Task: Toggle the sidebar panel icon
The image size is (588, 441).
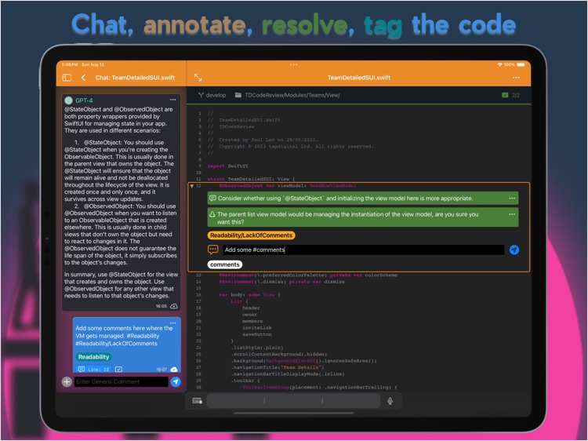Action: tap(67, 78)
